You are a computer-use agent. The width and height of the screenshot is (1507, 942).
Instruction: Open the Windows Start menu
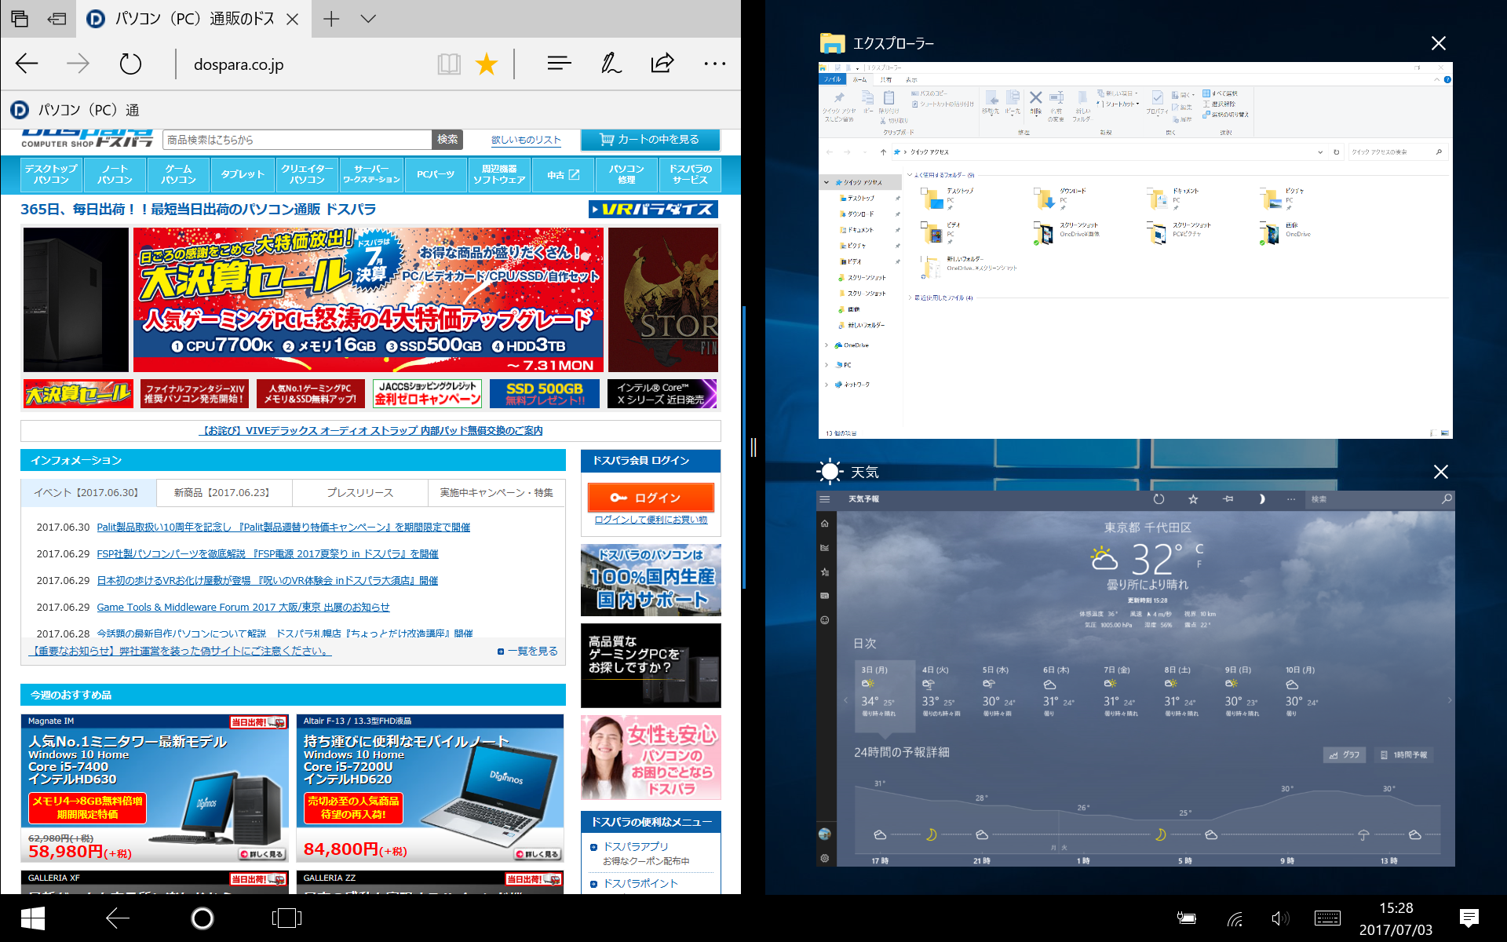[32, 918]
